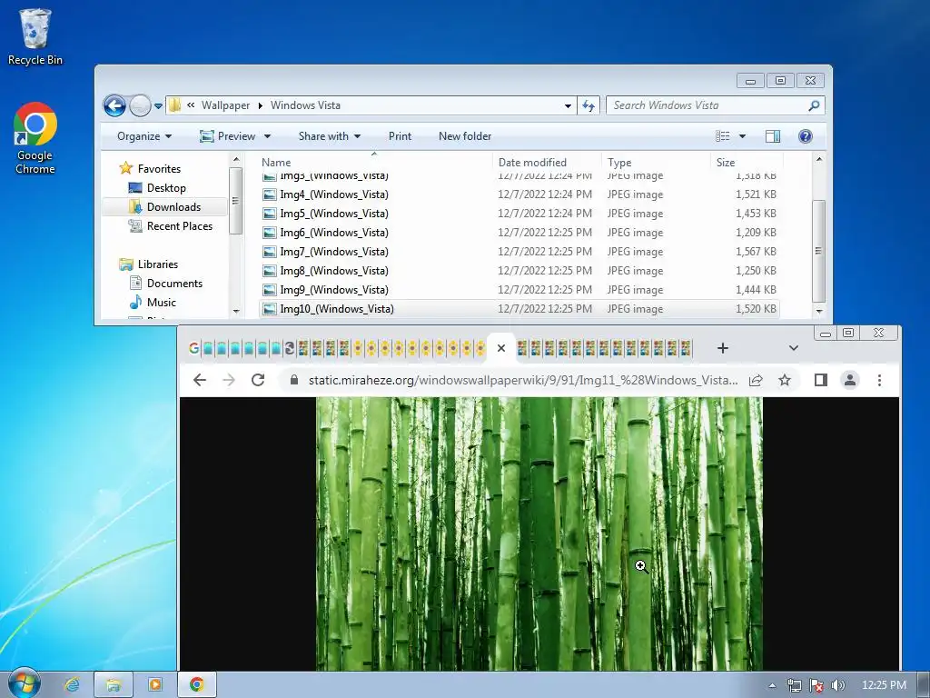Click navigation pane scroll down arrow

click(x=236, y=311)
